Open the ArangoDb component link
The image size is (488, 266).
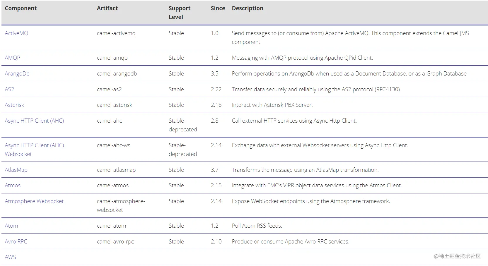[x=17, y=73]
